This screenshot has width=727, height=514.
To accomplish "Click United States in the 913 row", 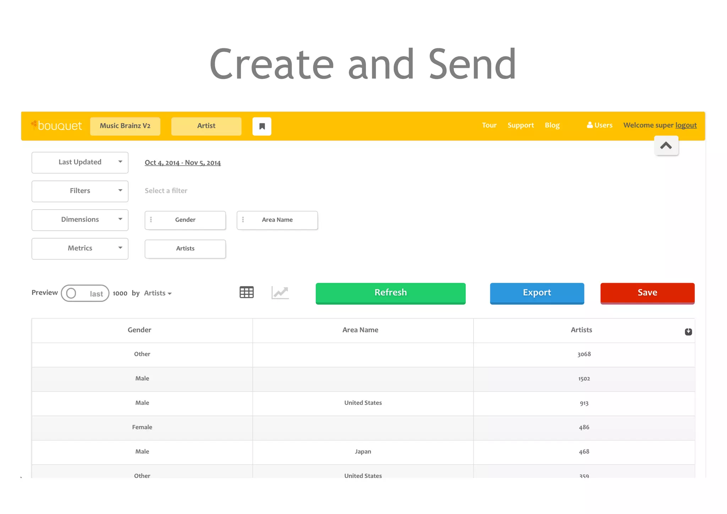I will 363,403.
